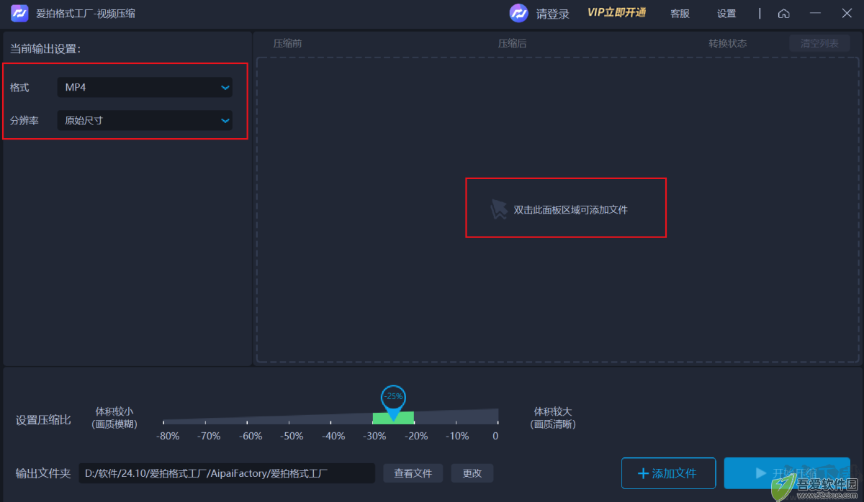Open the 客服 menu
This screenshot has height=502, width=864.
tap(680, 14)
